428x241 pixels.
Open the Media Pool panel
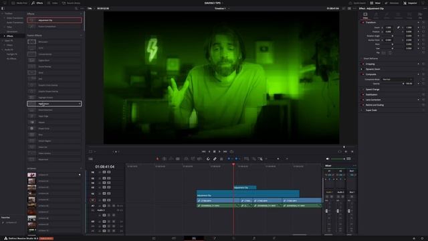click(x=19, y=3)
